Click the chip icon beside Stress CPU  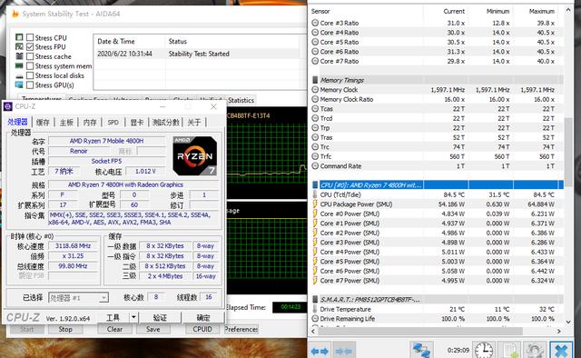coord(19,37)
